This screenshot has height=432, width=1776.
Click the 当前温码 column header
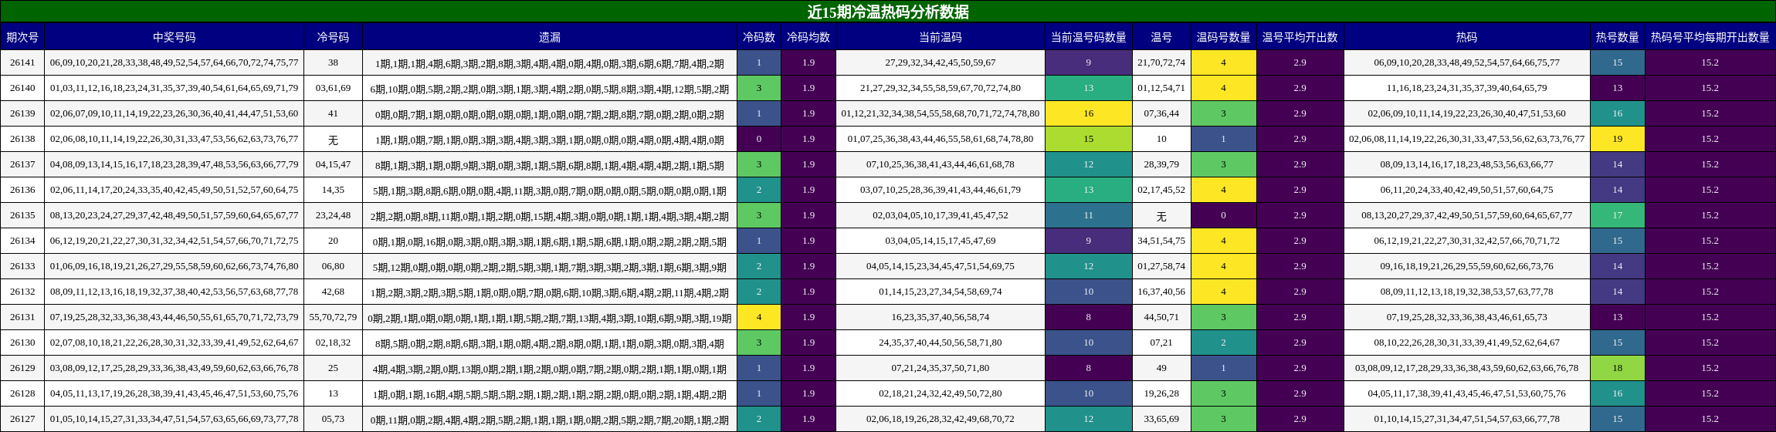point(941,37)
